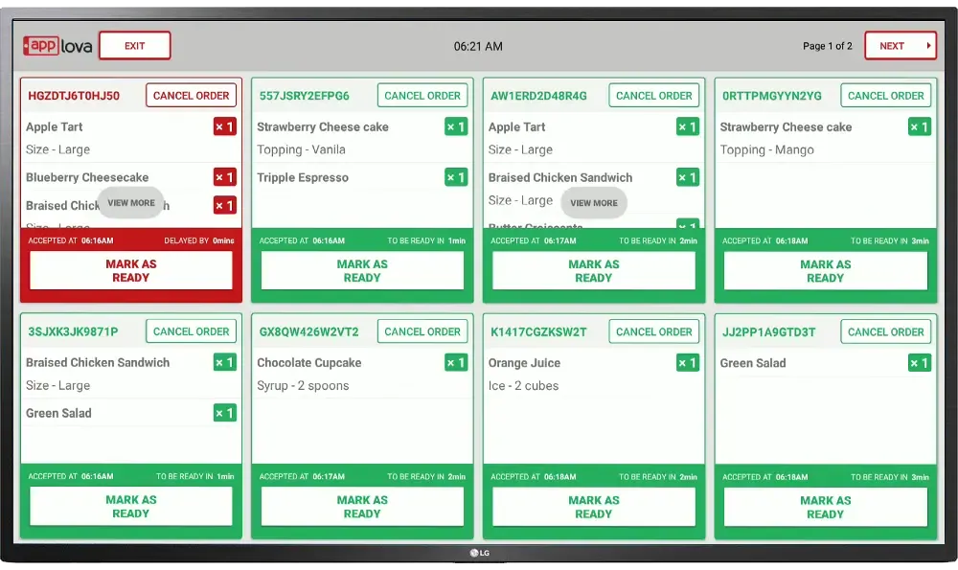Select the "Ice - 2 cubes" modifier

click(x=524, y=385)
